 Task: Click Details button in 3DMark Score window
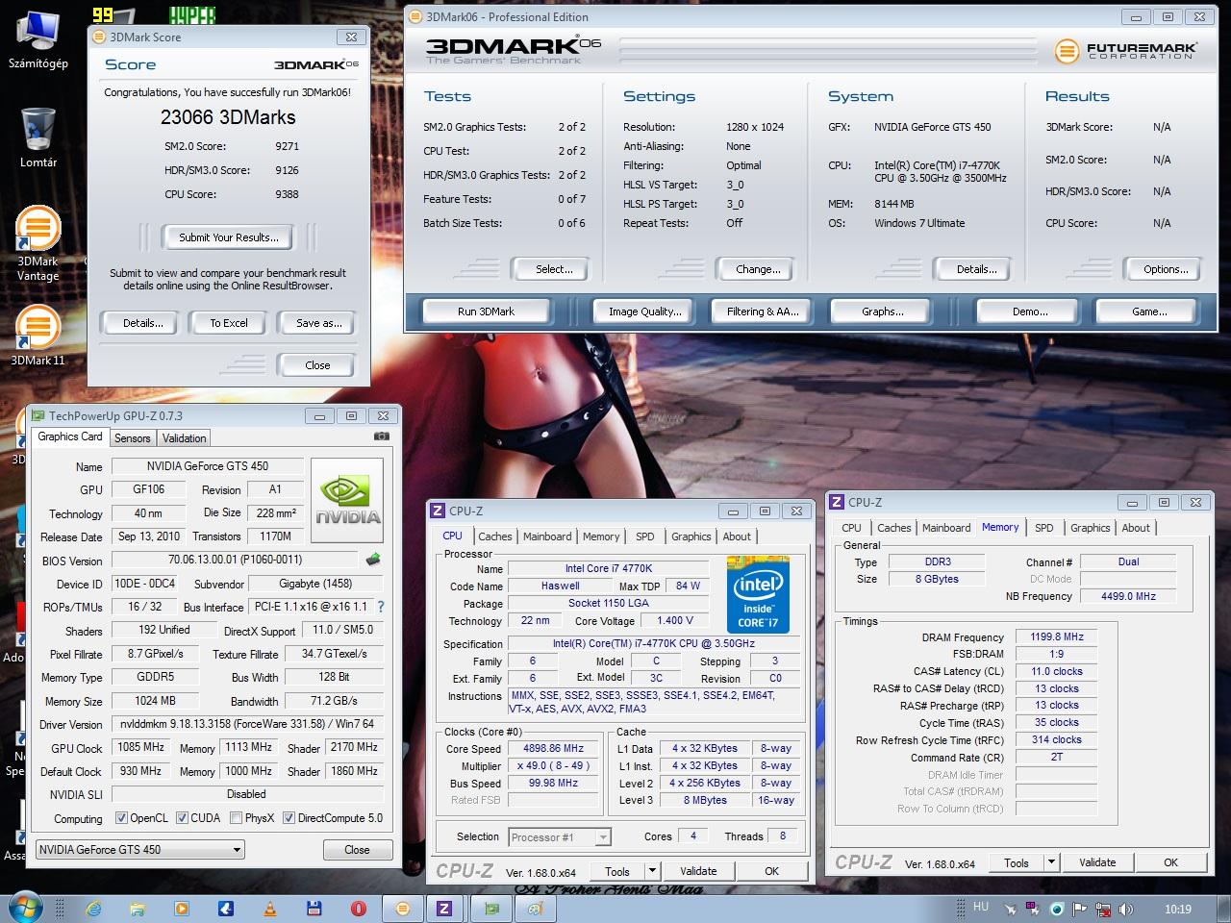[x=142, y=323]
